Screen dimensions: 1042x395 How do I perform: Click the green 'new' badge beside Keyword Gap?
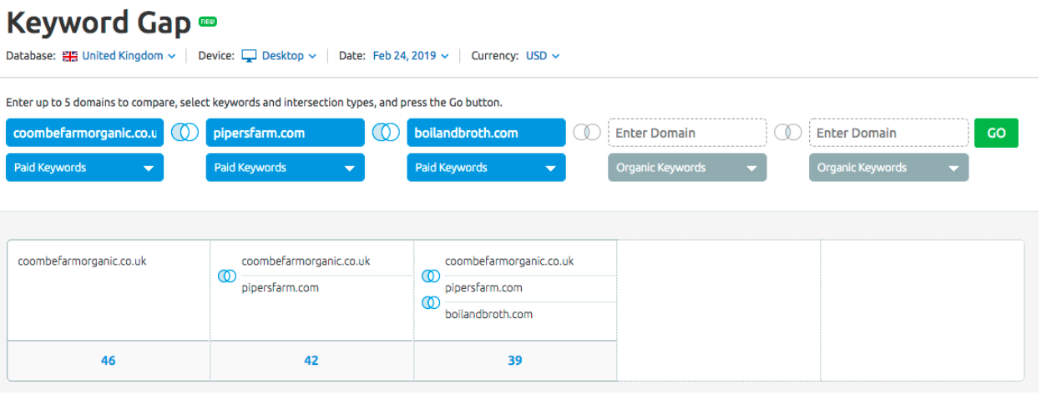(207, 21)
